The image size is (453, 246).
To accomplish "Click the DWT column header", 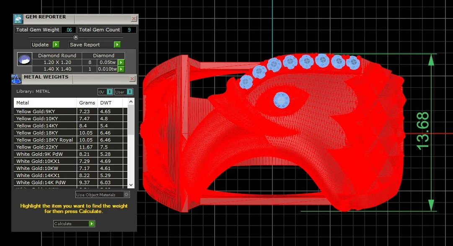I will pos(110,103).
